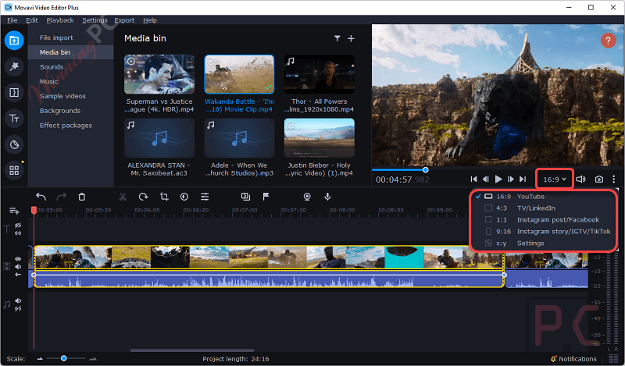
Task: Rotate clip with the rotate icon
Action: tap(143, 197)
